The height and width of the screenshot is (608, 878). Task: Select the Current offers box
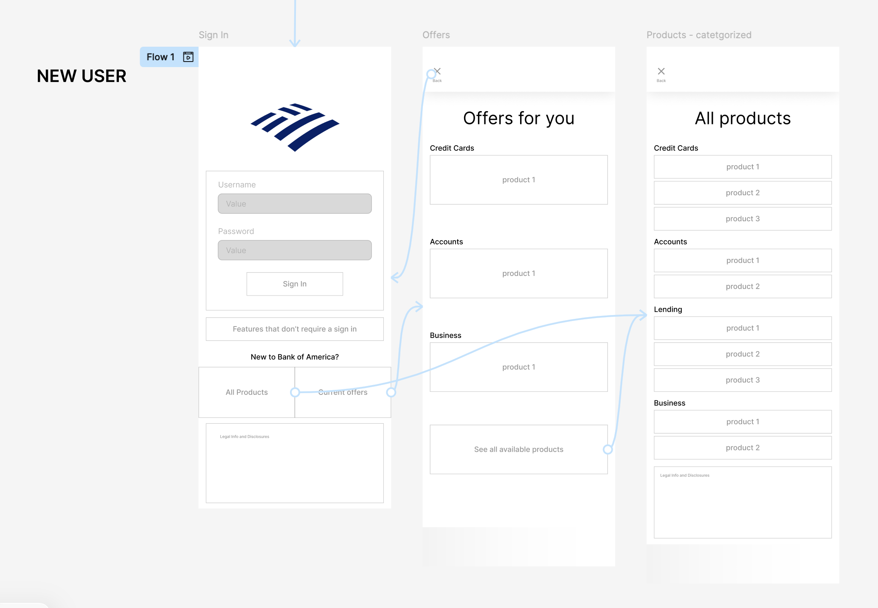[343, 403]
